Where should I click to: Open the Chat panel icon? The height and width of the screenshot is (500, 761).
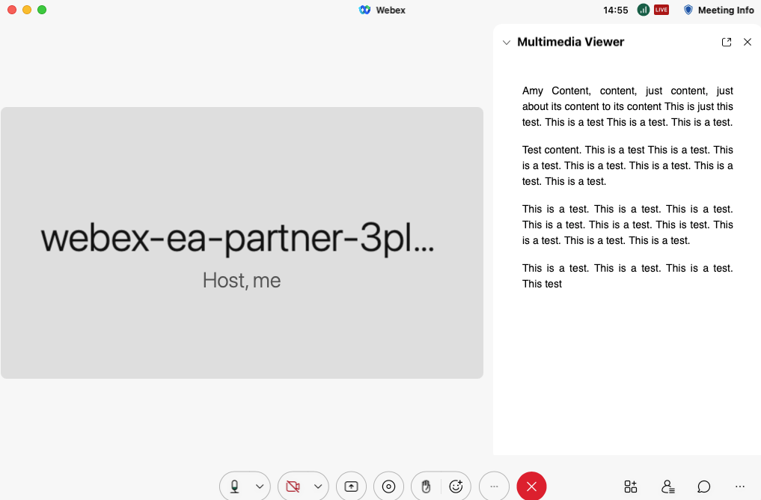click(703, 486)
